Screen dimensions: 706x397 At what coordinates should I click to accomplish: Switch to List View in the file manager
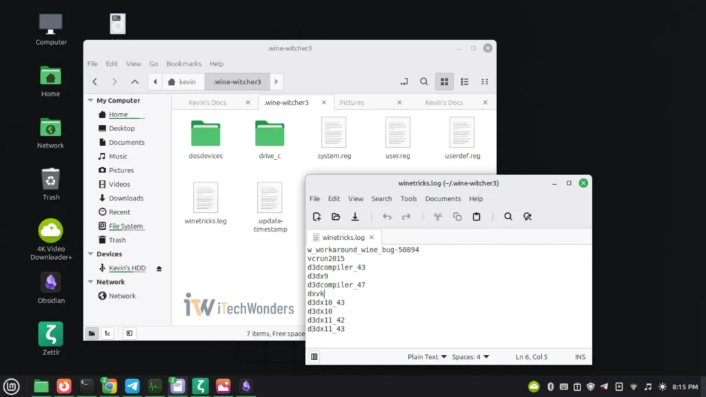[465, 81]
